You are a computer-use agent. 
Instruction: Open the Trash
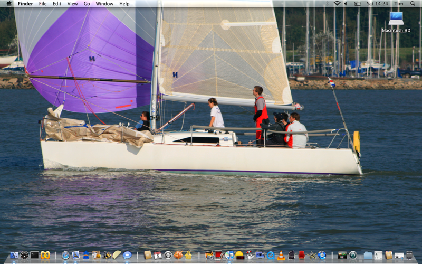(x=409, y=255)
